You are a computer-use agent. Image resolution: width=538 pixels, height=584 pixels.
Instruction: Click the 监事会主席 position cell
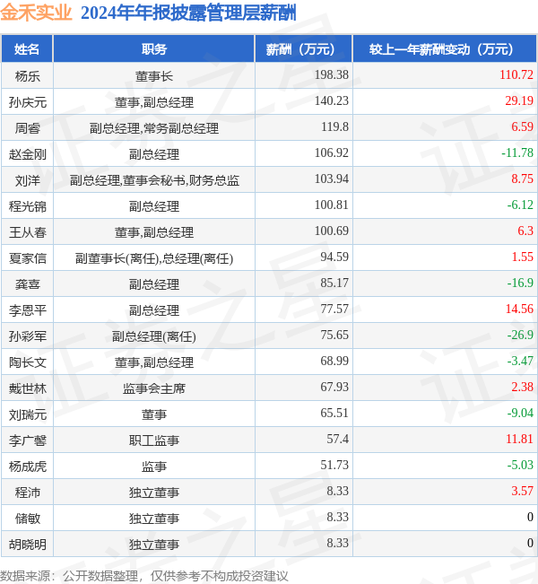point(153,388)
